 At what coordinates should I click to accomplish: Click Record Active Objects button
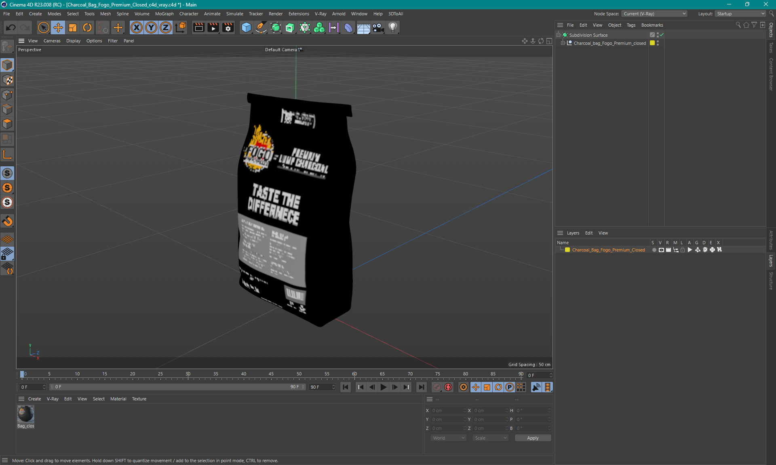[x=437, y=387]
